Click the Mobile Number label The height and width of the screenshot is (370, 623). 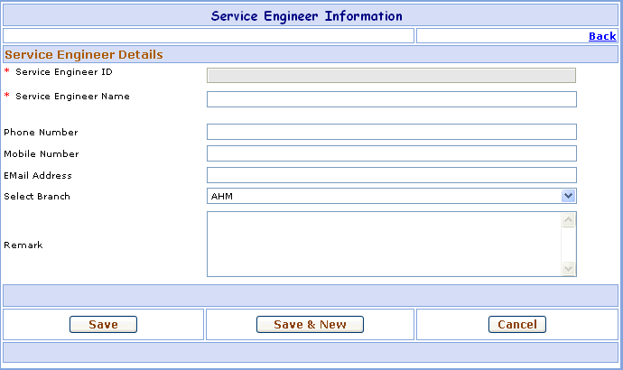[42, 154]
